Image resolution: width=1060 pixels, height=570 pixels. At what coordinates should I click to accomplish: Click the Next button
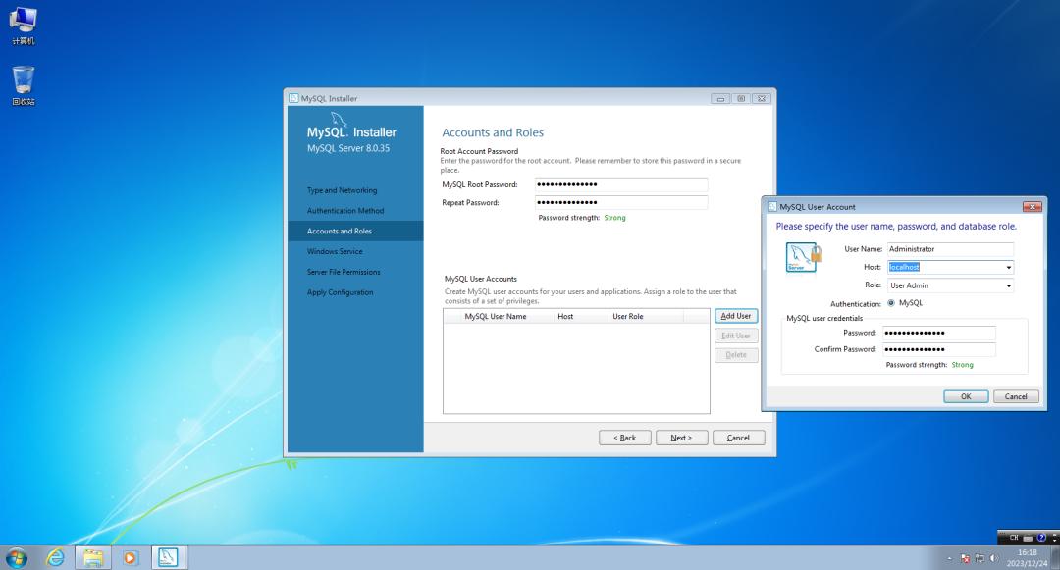(x=681, y=438)
